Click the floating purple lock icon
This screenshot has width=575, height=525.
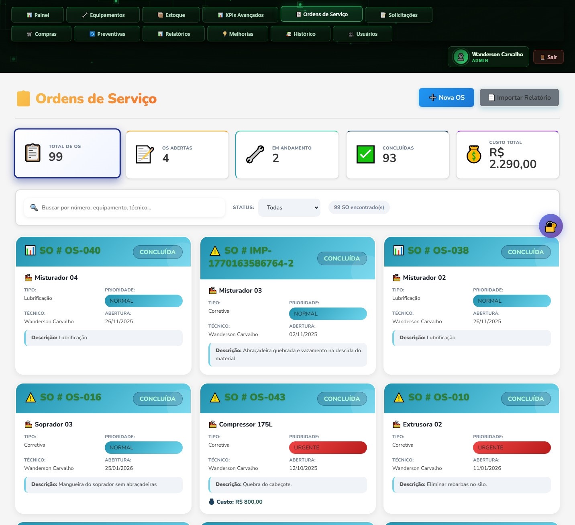(551, 226)
